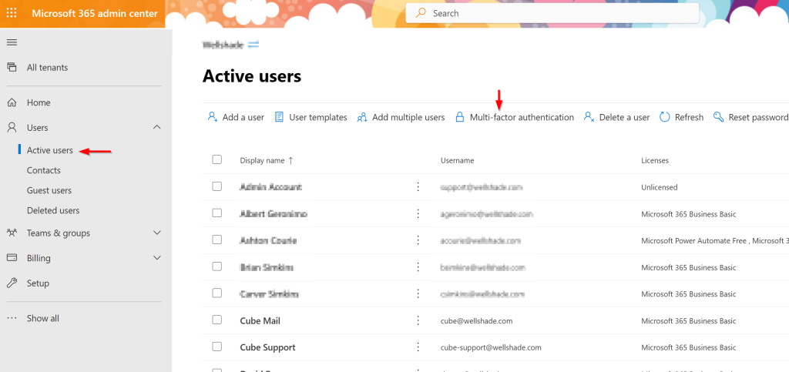789x372 pixels.
Task: Click the Multi-factor authentication button
Action: (x=514, y=117)
